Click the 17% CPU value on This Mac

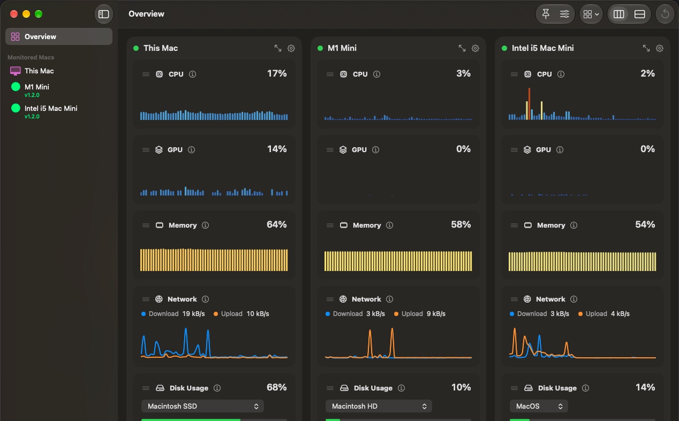[277, 74]
